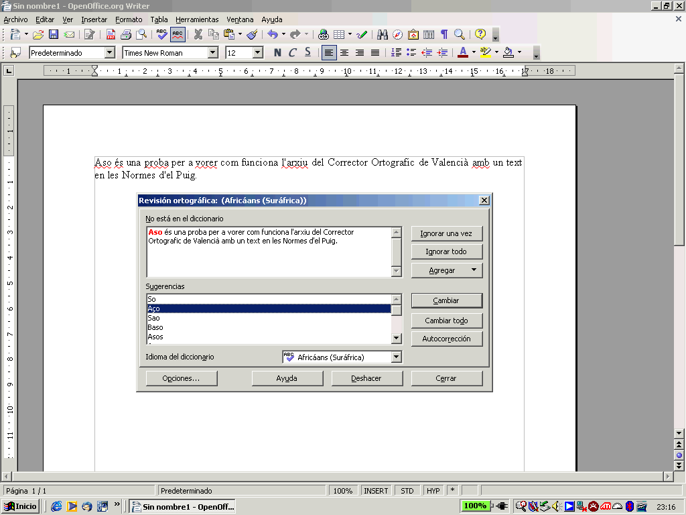
Task: Open the Styles and Formatting icon
Action: coord(15,53)
